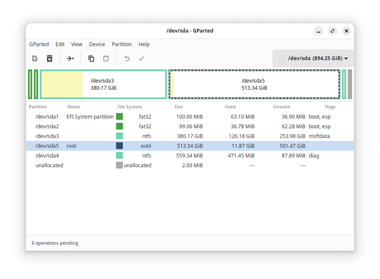380x279 pixels.
Task: Click the Used column header
Action: coord(230,107)
